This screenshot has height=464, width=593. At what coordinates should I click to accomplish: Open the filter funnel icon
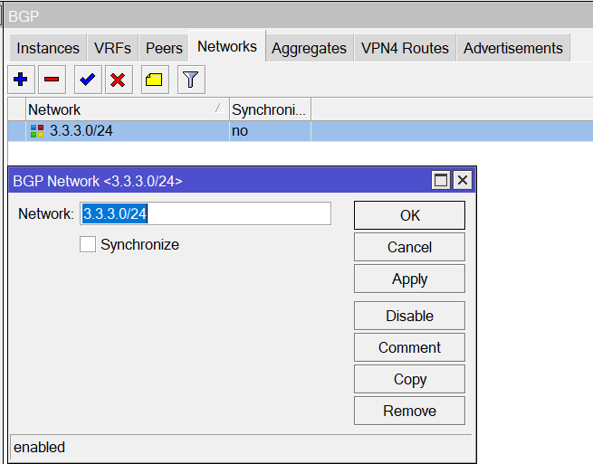tap(190, 80)
